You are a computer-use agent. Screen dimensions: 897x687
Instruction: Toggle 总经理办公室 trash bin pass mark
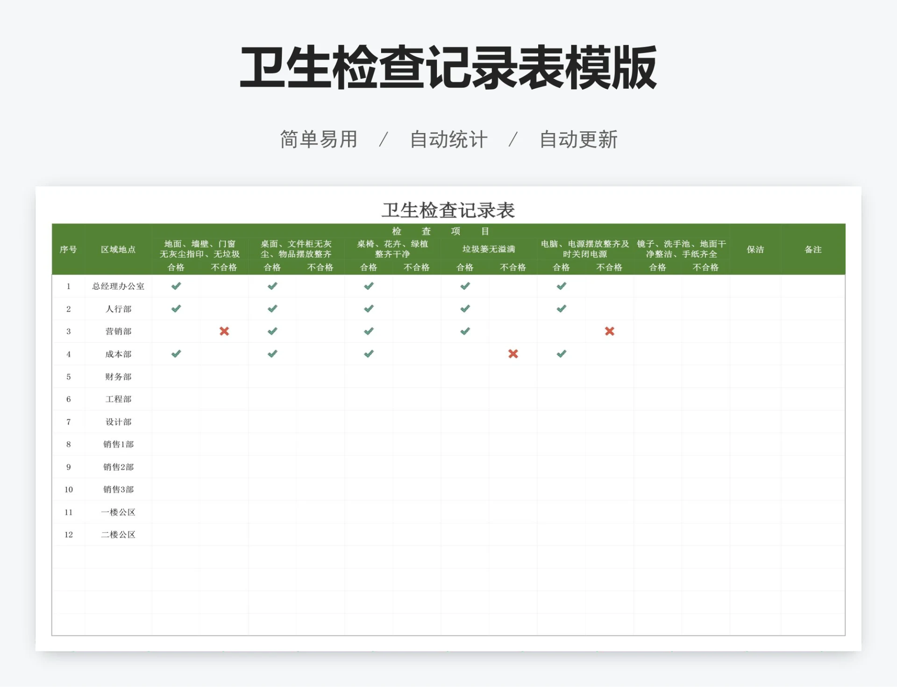coord(465,286)
